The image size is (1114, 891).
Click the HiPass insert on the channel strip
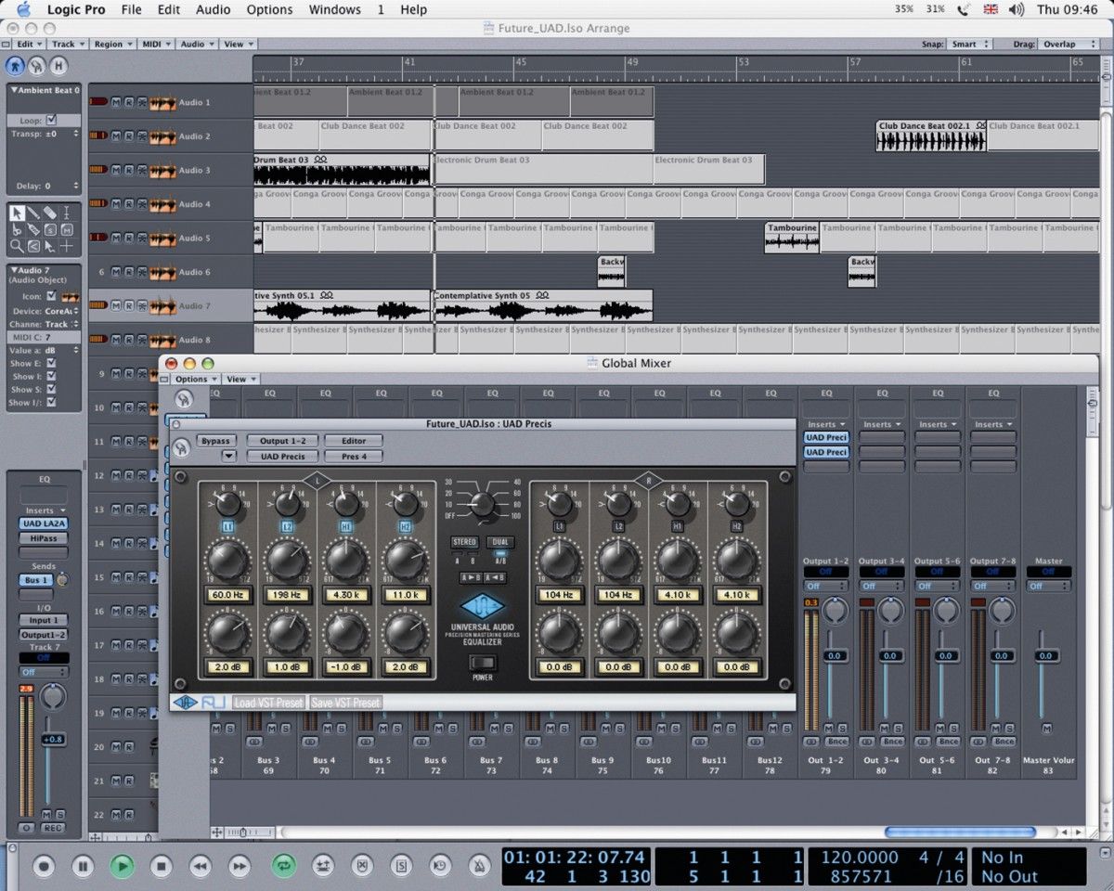(44, 537)
